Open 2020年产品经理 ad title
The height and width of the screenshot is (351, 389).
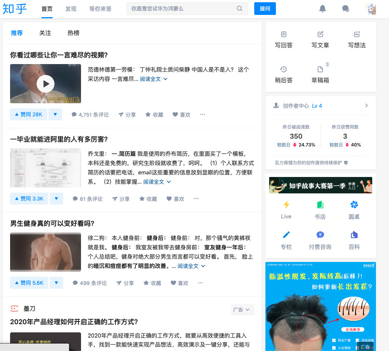(74, 322)
